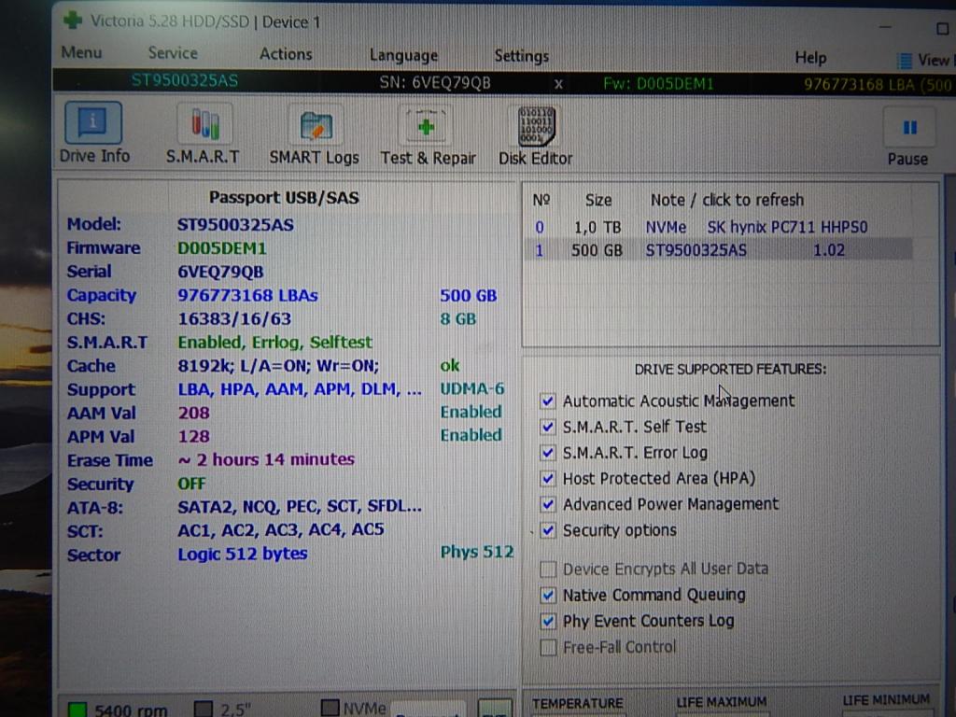Click the serial value 6VEQ79QB
The width and height of the screenshot is (956, 717).
click(220, 272)
